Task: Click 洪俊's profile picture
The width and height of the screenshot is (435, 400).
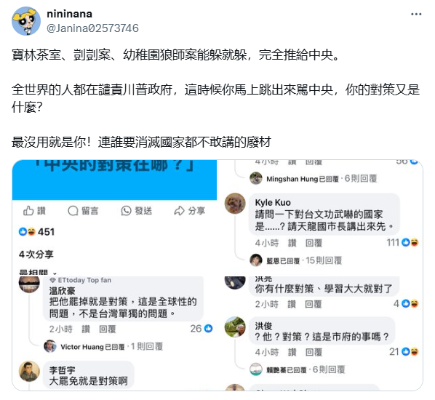Action: pos(235,327)
